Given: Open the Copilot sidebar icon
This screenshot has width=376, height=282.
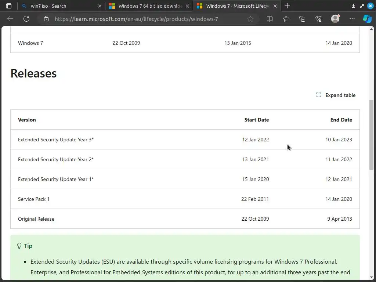Looking at the screenshot, I should tap(367, 19).
